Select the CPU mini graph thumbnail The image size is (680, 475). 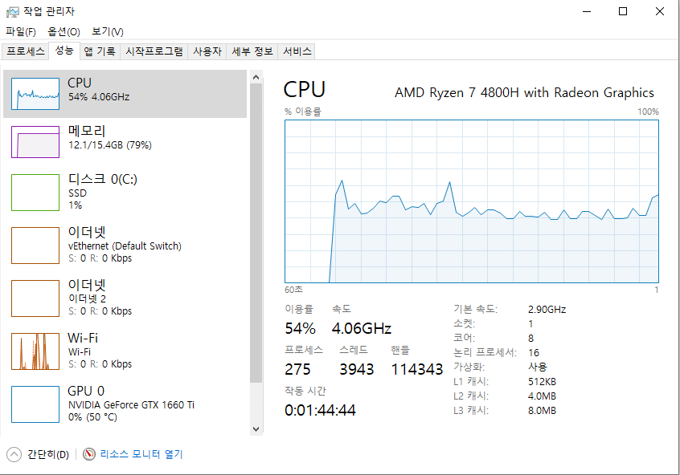pyautogui.click(x=35, y=94)
